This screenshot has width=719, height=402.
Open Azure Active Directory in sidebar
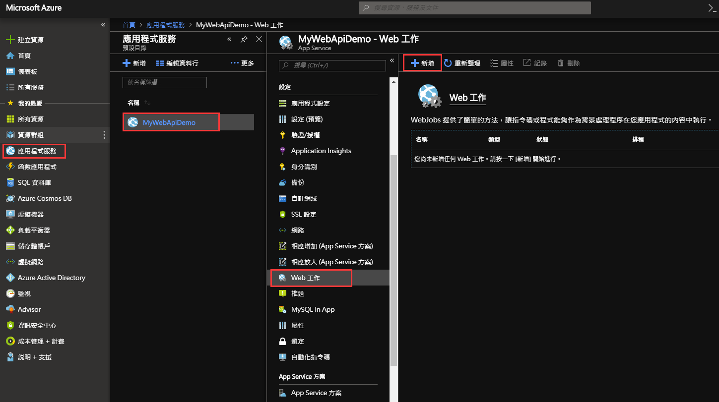click(x=51, y=278)
